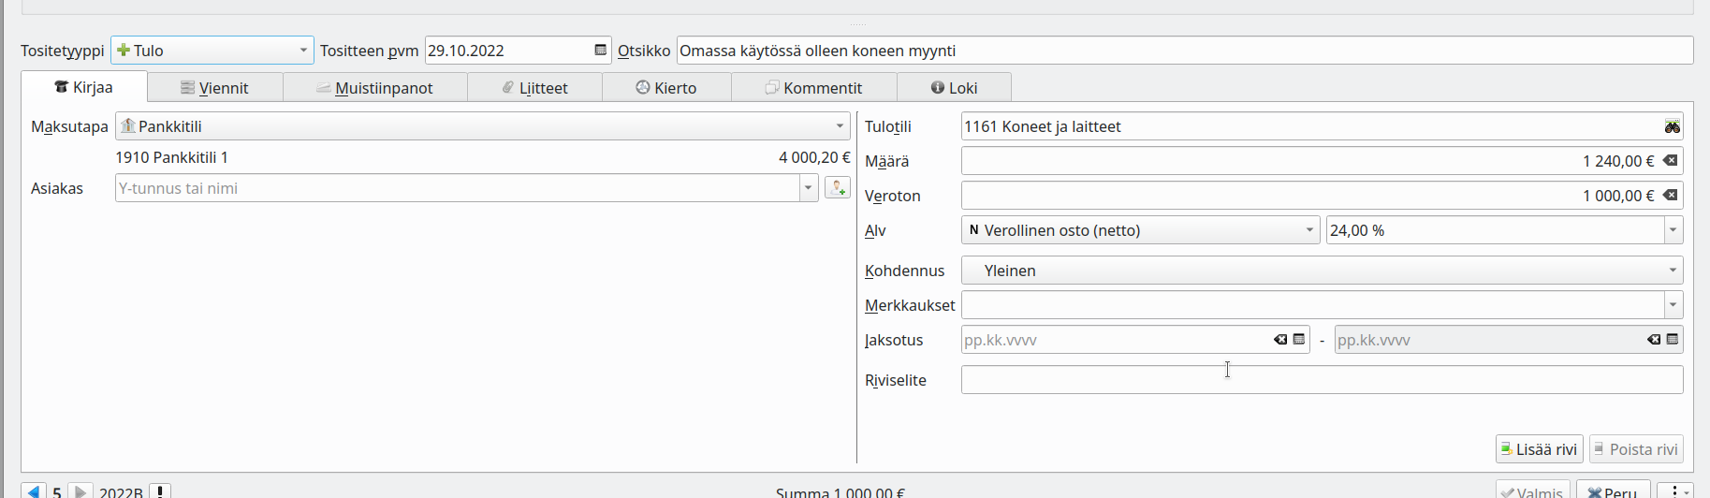Screen dimensions: 1710x498
Task: Select the 1910 Pankkitili 1 account text
Action: pyautogui.click(x=172, y=157)
